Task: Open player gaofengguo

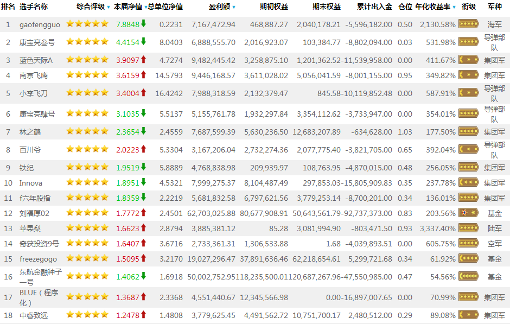Action: (x=40, y=24)
